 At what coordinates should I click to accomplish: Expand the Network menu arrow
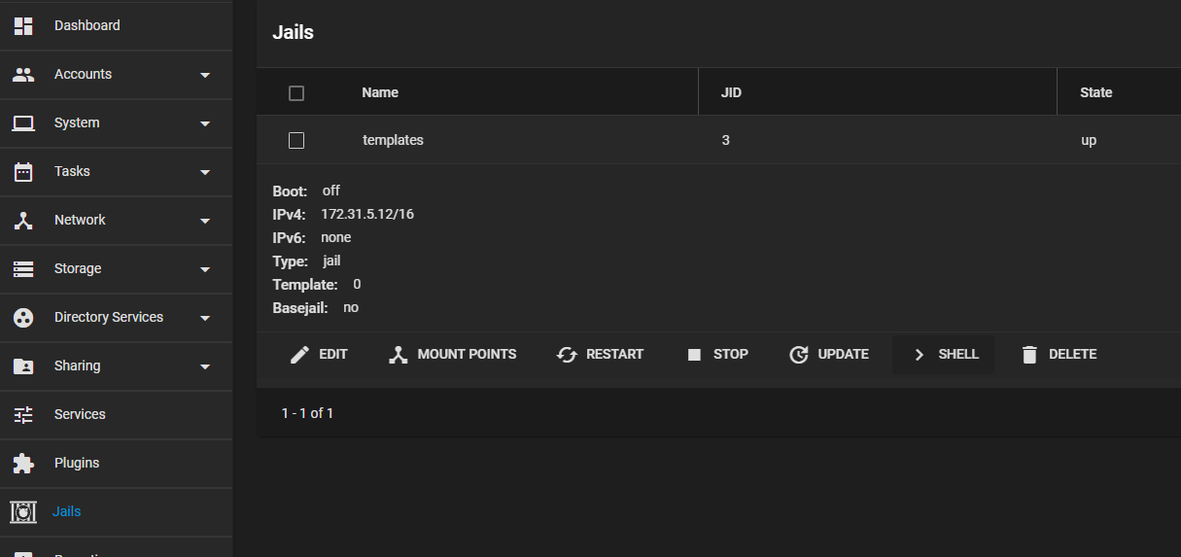point(205,221)
